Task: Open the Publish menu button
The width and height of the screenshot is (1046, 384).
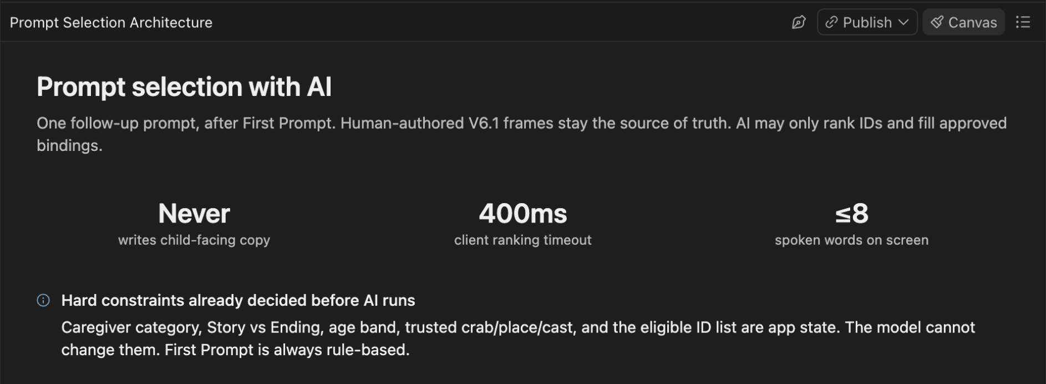Action: click(x=867, y=22)
